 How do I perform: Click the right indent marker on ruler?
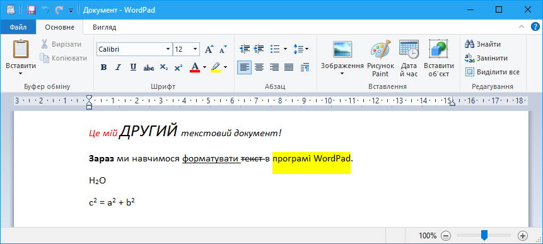coord(452,103)
